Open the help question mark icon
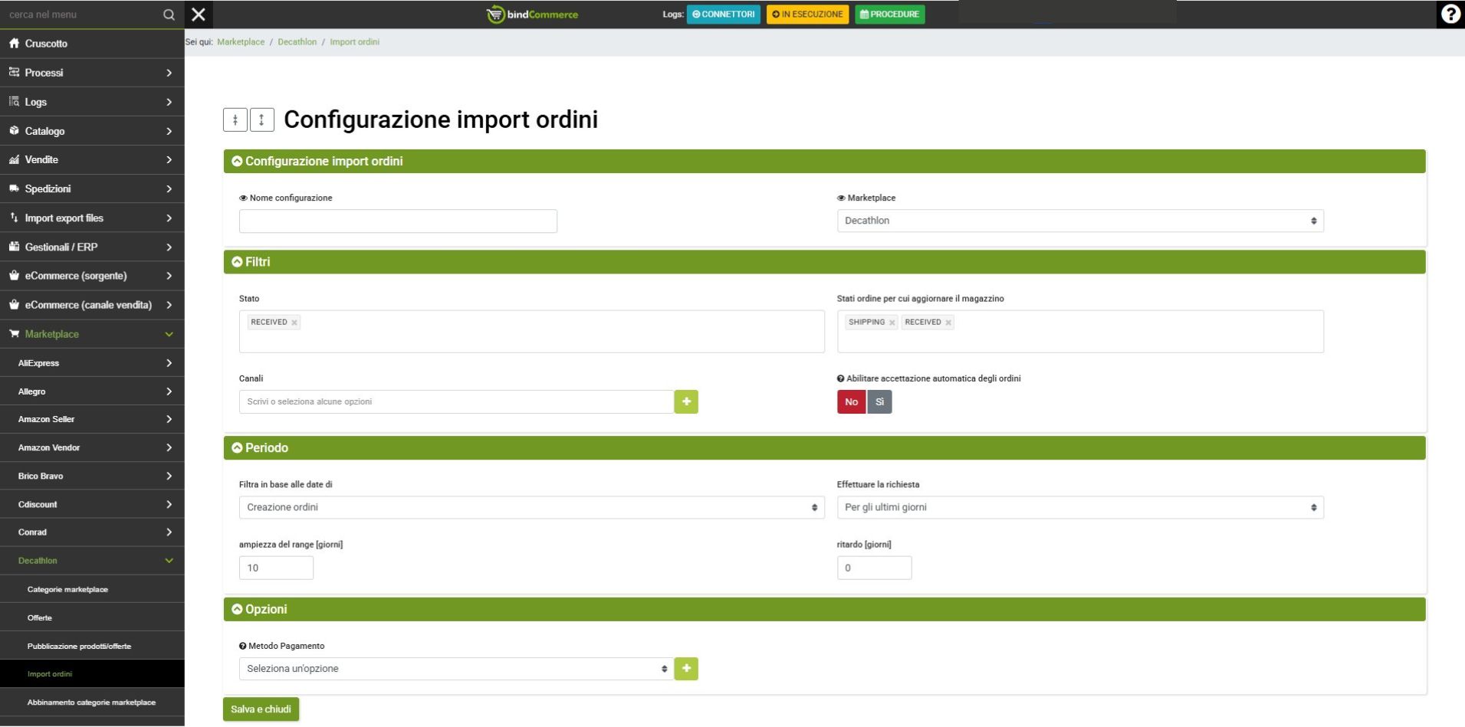Image resolution: width=1465 pixels, height=727 pixels. click(x=1450, y=15)
